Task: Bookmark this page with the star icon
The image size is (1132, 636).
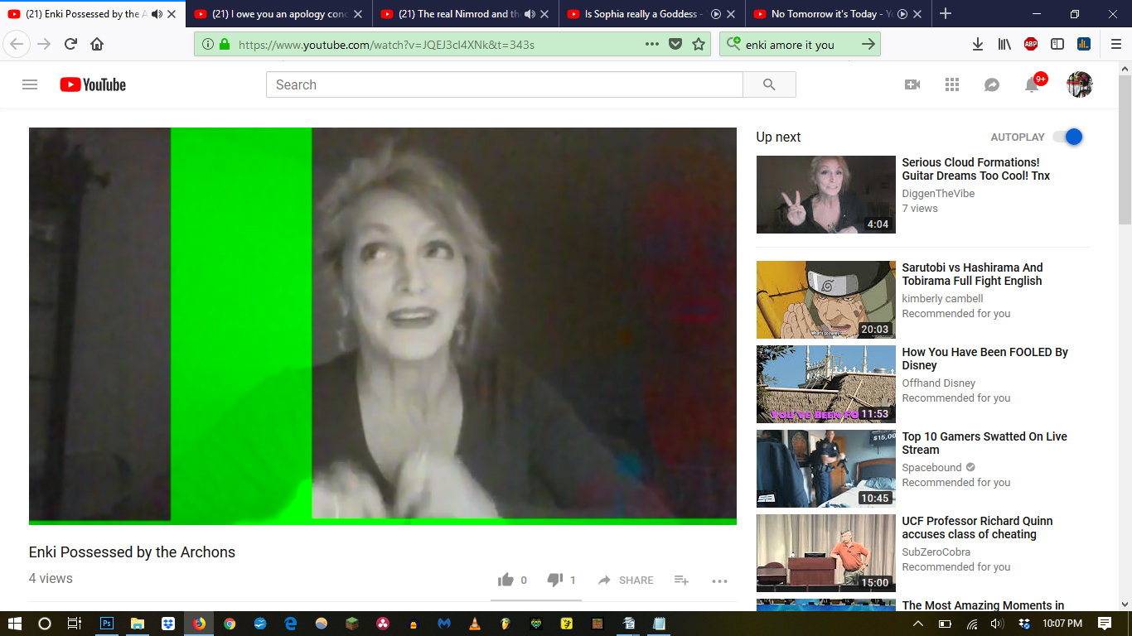Action: pos(699,44)
